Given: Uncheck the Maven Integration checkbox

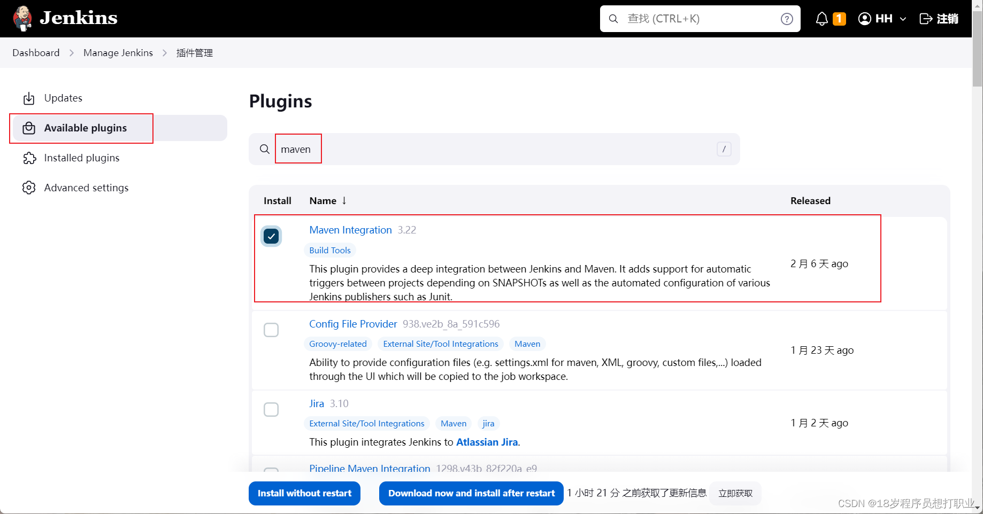Looking at the screenshot, I should click(271, 236).
